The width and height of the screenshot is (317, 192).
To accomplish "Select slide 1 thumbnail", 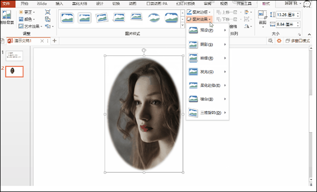I will (14, 56).
